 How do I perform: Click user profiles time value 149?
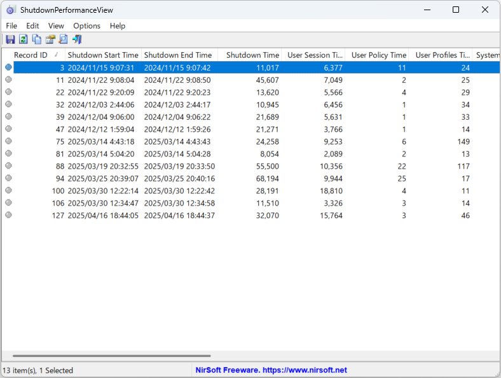tap(463, 142)
